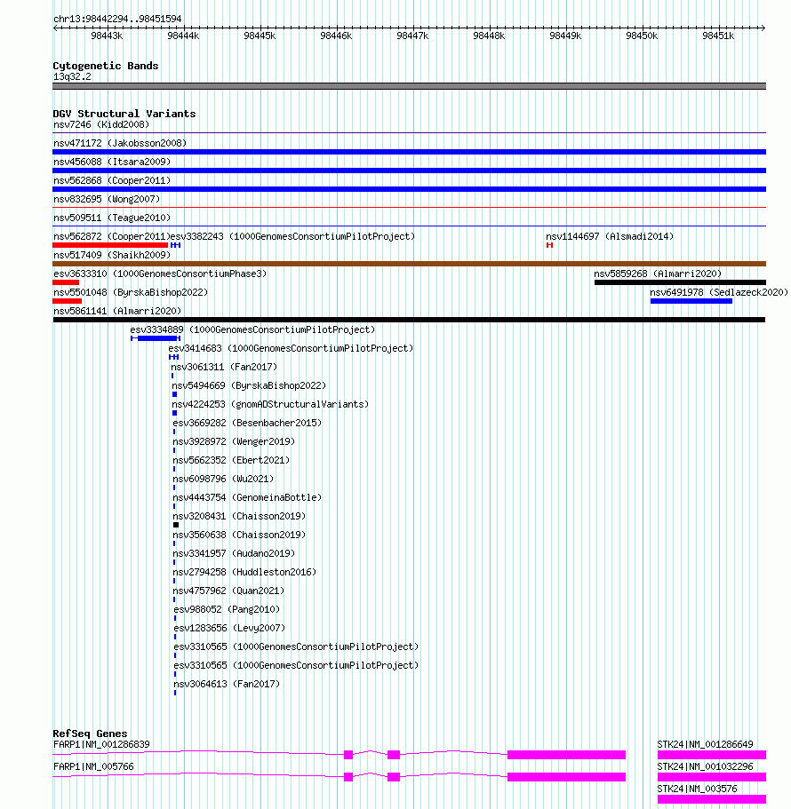The width and height of the screenshot is (791, 809).
Task: Open variant nsv3061311 (Fan2017)
Action: click(224, 367)
